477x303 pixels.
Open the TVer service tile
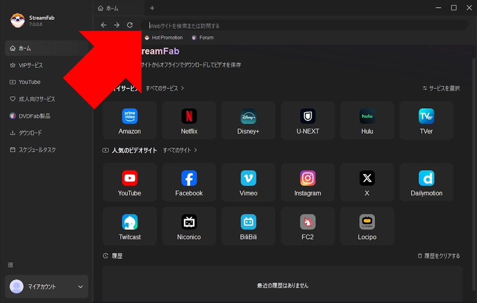426,121
